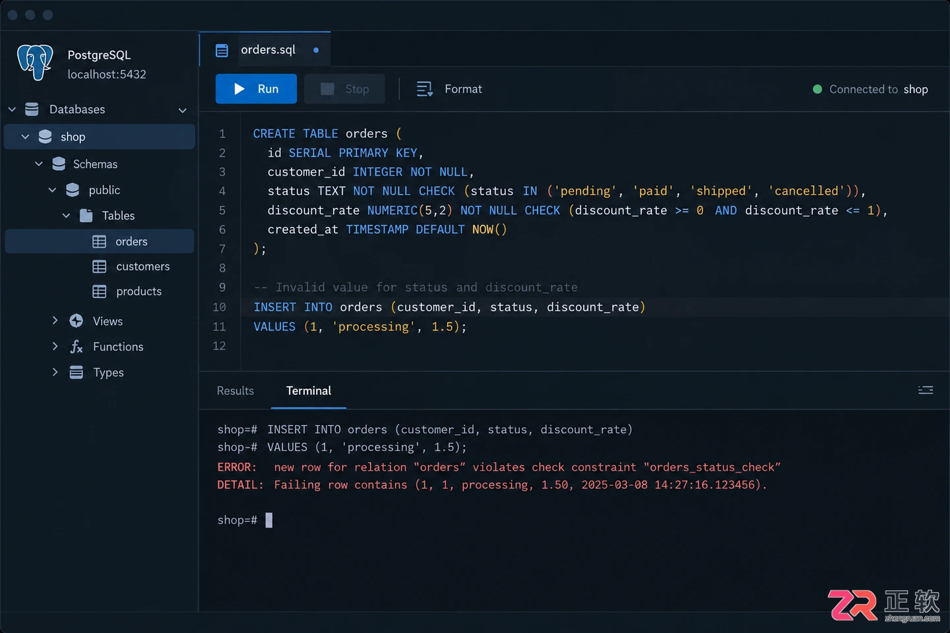Click the Tables folder icon
The width and height of the screenshot is (950, 633).
(86, 216)
